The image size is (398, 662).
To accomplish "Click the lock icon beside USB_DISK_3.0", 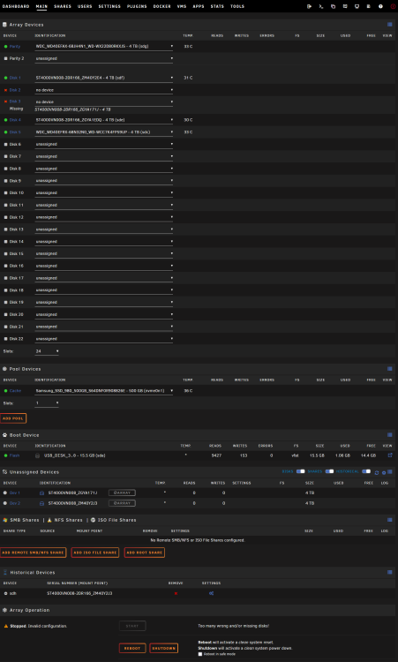I will point(38,455).
